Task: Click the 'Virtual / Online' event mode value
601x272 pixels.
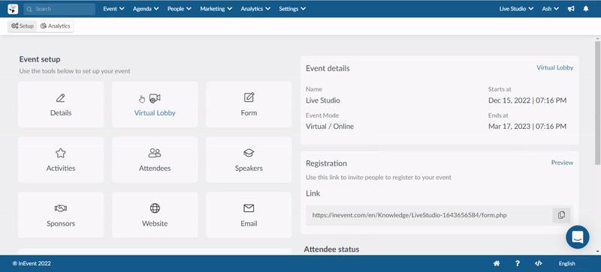Action: (x=330, y=126)
